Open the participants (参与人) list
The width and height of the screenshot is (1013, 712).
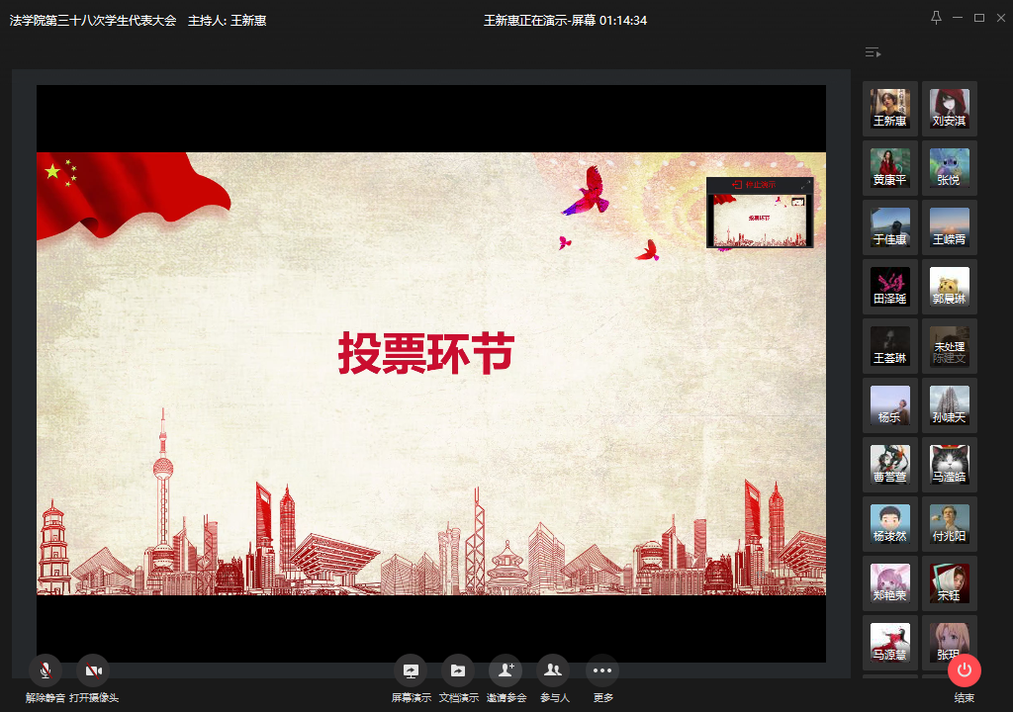coord(553,671)
